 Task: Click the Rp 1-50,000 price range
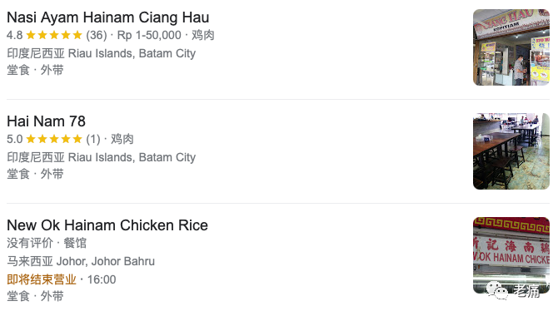[149, 35]
